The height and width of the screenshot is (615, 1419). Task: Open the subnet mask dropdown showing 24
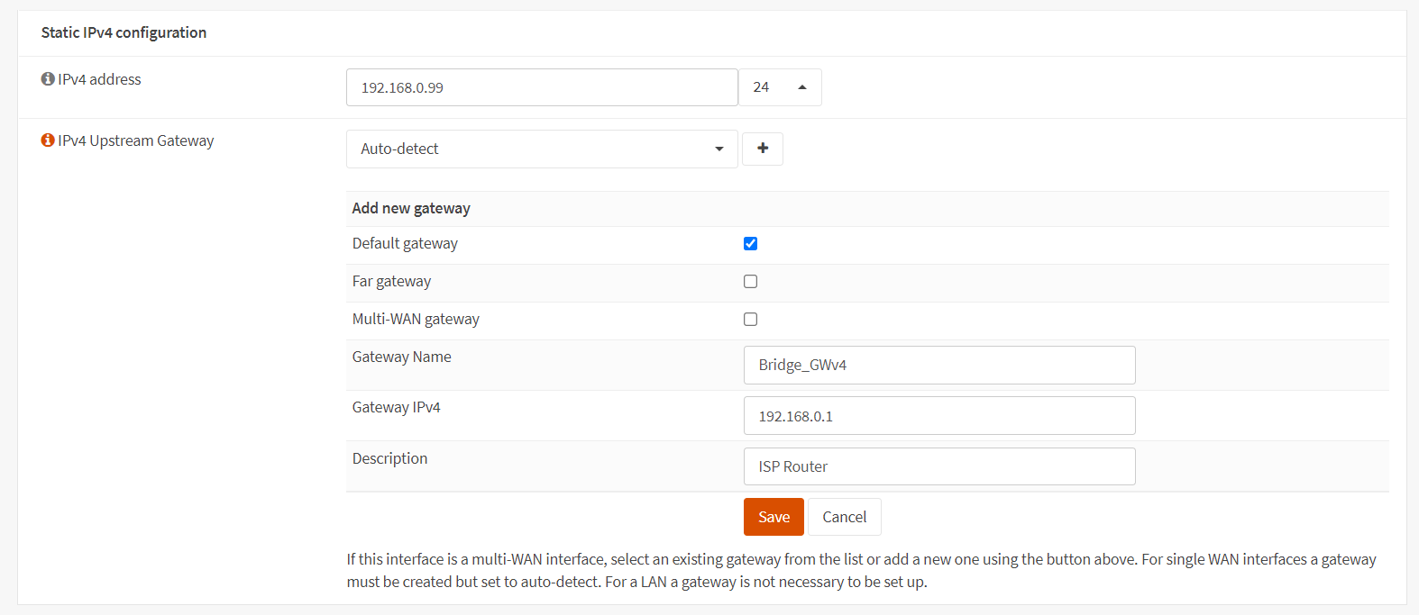click(780, 87)
